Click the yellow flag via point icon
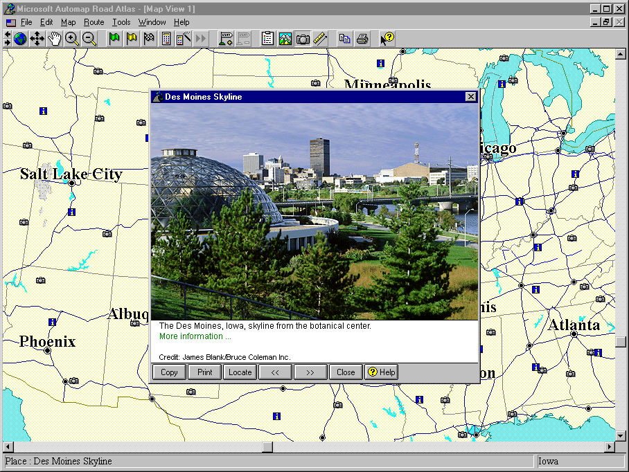The image size is (629, 472). (132, 39)
